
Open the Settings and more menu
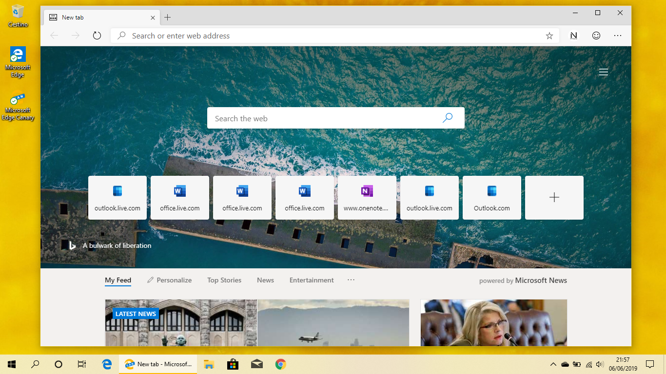click(617, 35)
